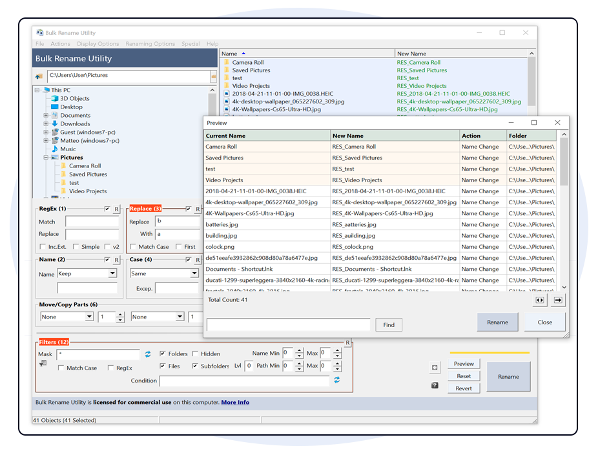Reset the Case (4) section with its R button

198,260
